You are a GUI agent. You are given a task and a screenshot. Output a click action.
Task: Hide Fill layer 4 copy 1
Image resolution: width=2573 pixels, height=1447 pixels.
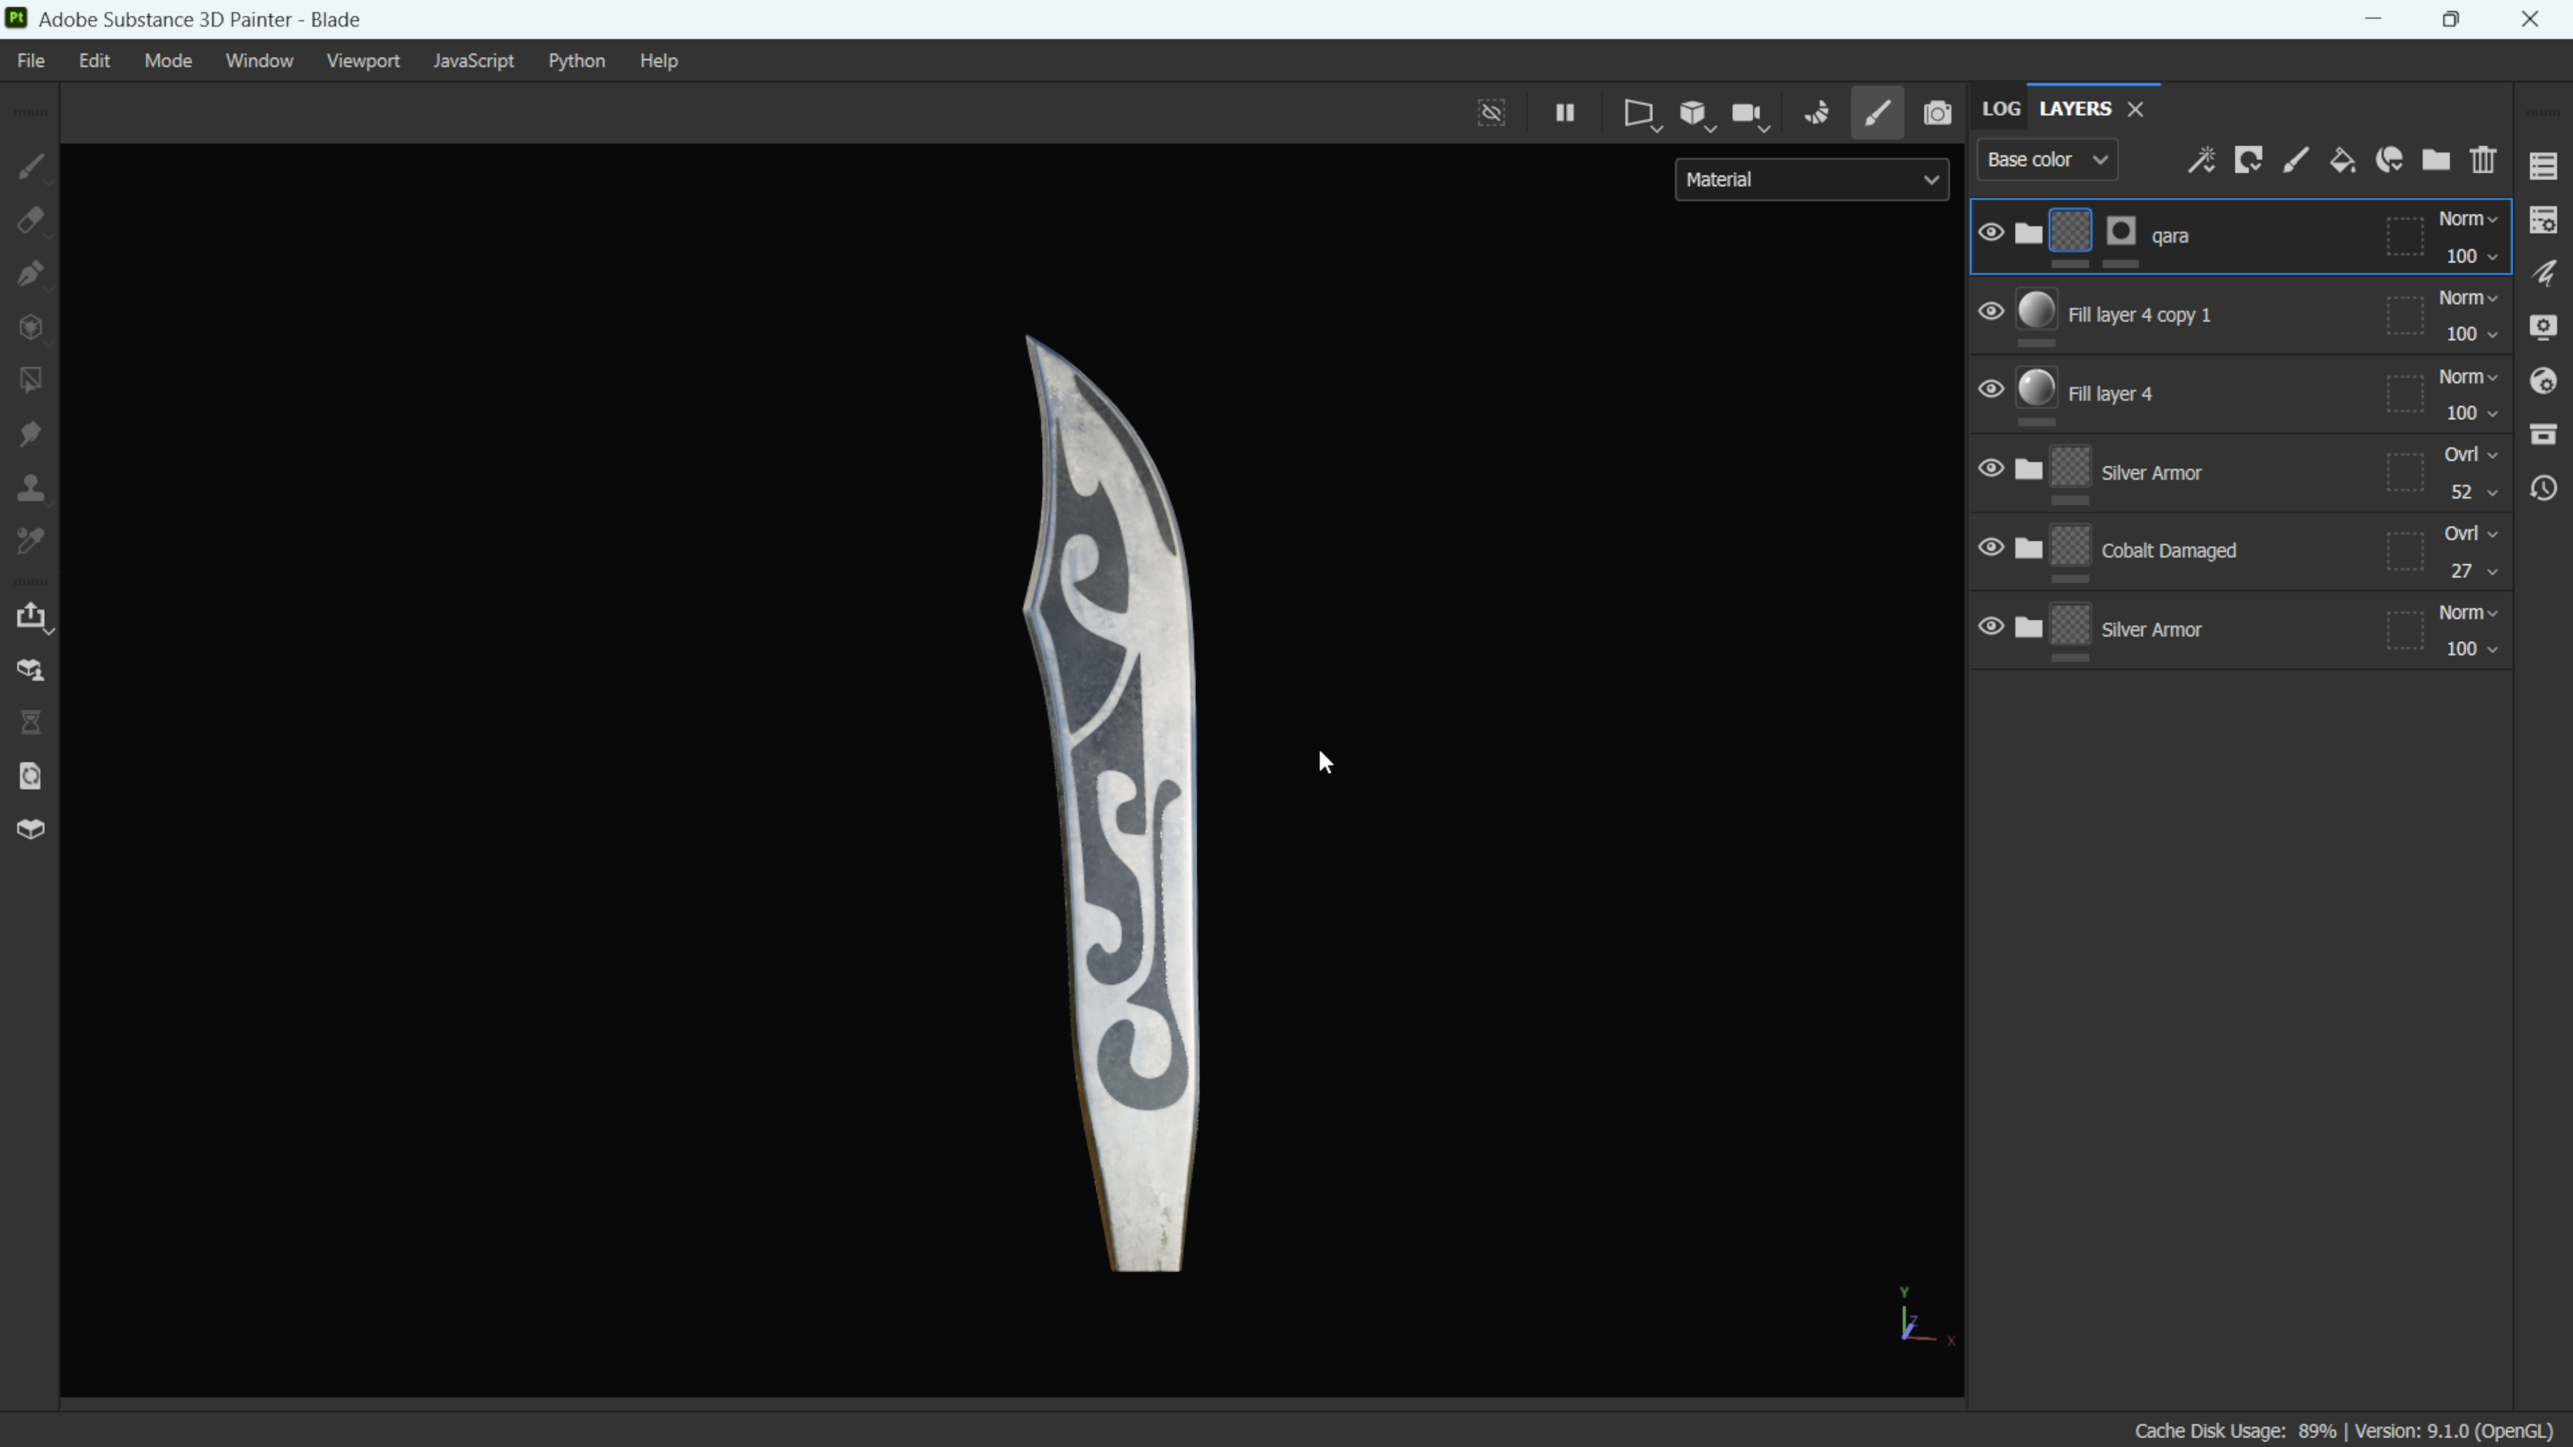point(1991,312)
